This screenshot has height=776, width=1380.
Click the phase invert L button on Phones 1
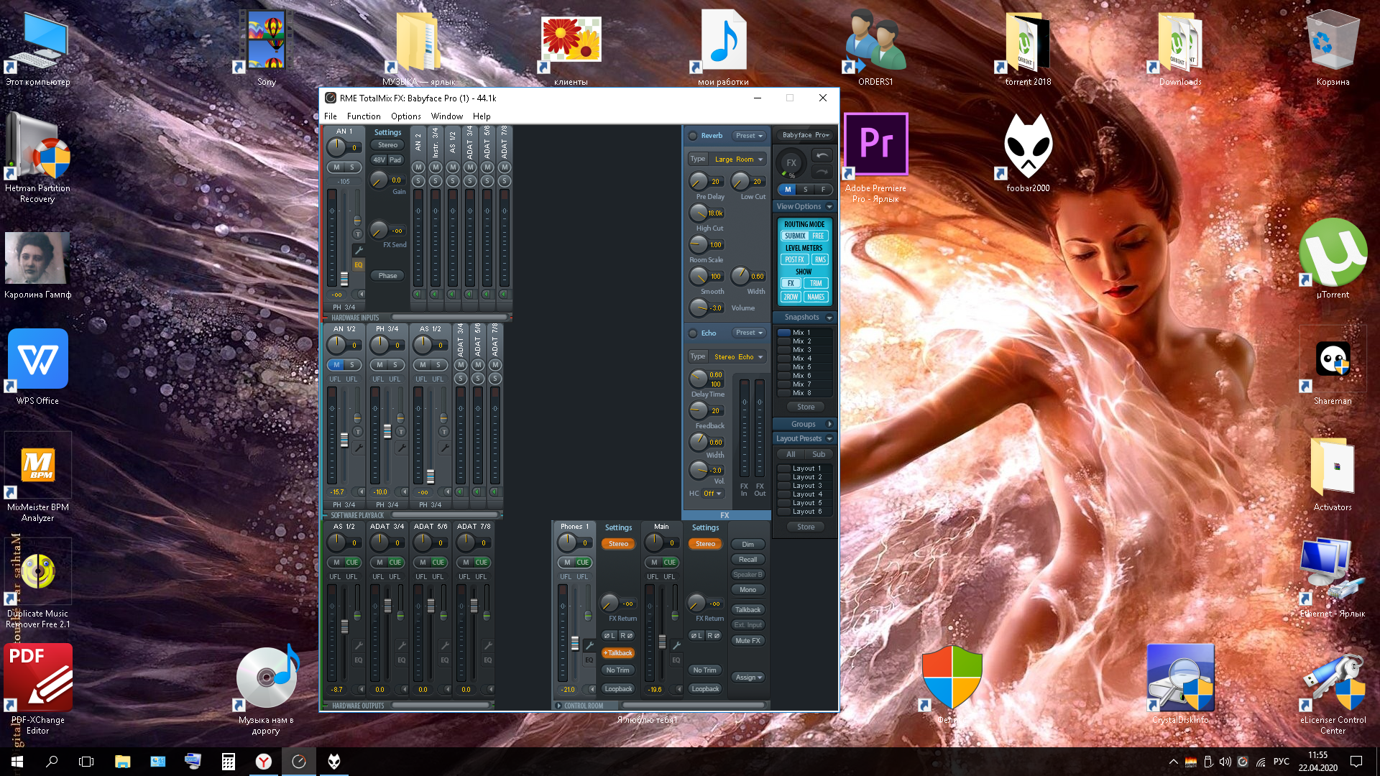coord(609,635)
